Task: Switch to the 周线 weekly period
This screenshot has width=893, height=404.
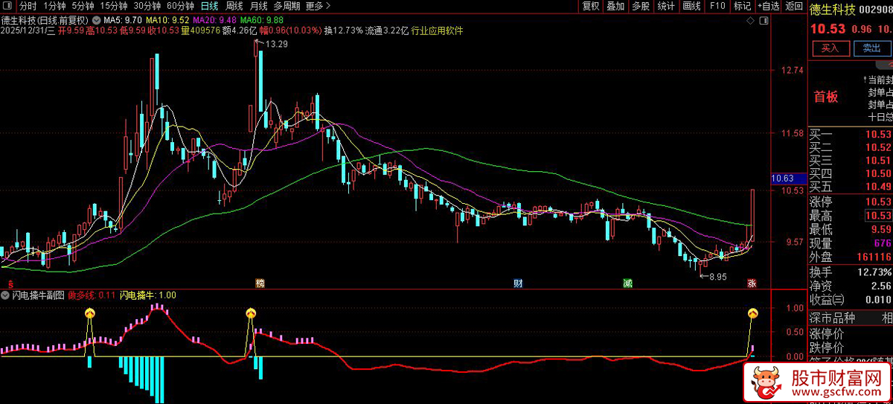Action: click(234, 6)
